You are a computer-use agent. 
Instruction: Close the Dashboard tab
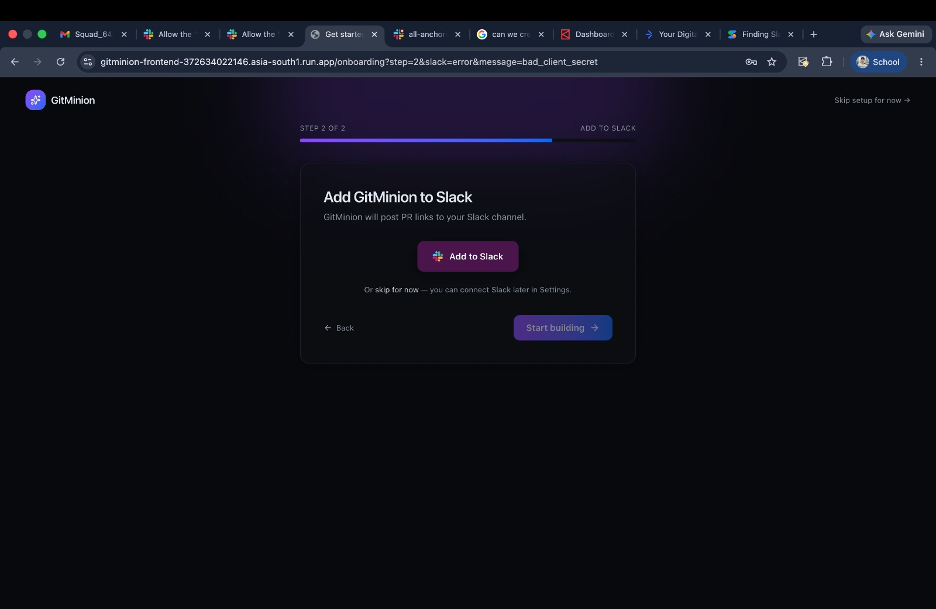[x=625, y=34]
